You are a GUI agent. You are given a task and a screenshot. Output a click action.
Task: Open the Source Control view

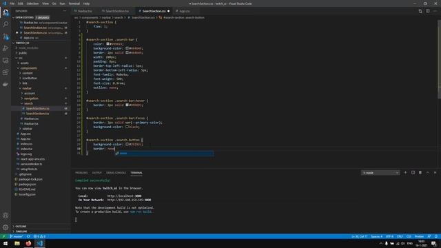tap(6, 37)
